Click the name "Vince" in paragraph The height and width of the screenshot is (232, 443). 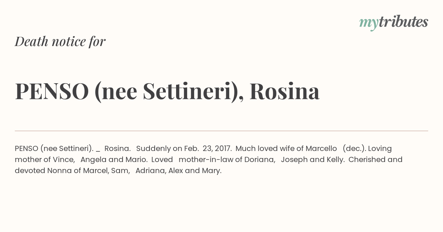coord(64,160)
